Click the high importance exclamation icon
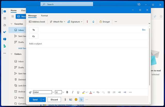This screenshot has width=165, height=107. [87, 22]
